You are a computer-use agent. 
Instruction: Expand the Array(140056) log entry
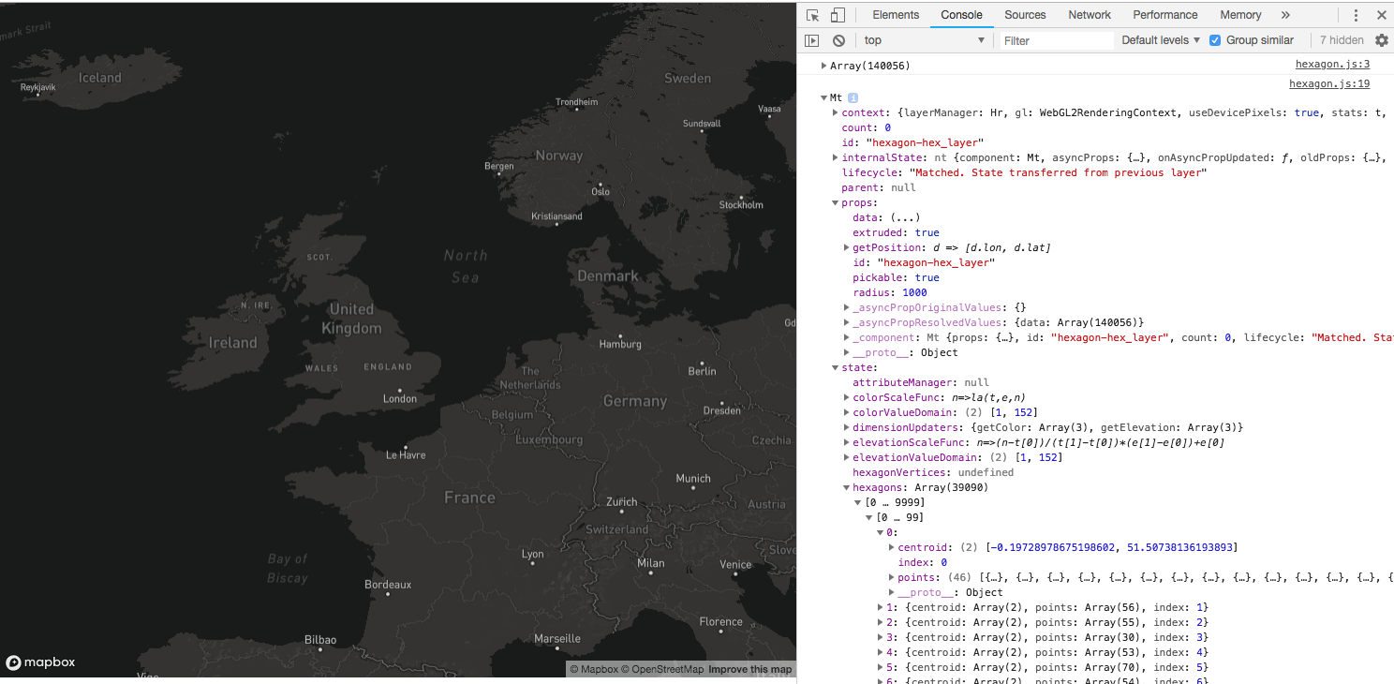[823, 66]
